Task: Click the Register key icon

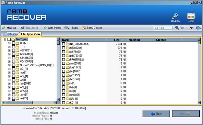Action: click(175, 16)
